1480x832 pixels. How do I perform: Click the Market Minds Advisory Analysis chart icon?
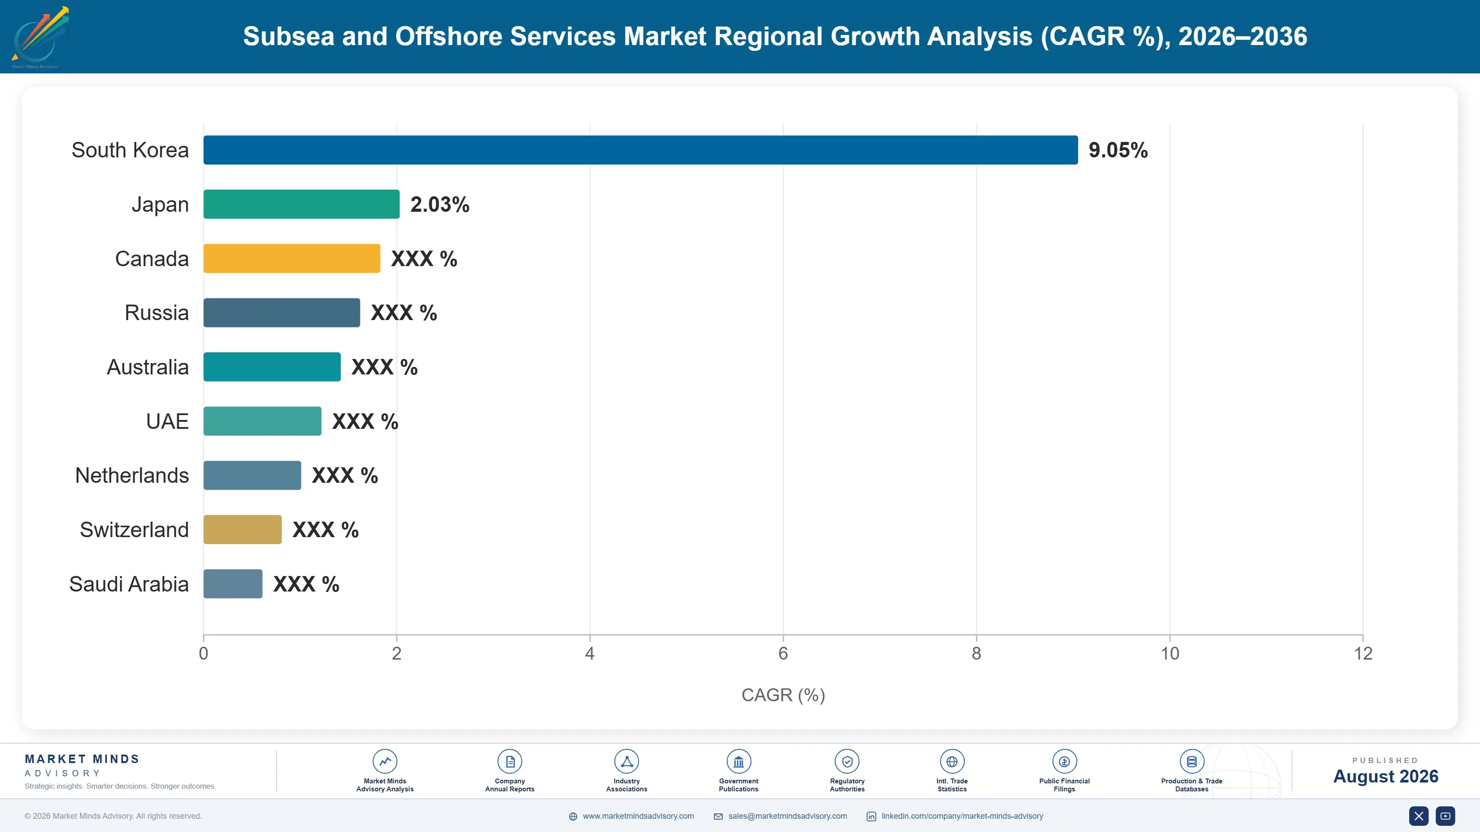pos(385,761)
